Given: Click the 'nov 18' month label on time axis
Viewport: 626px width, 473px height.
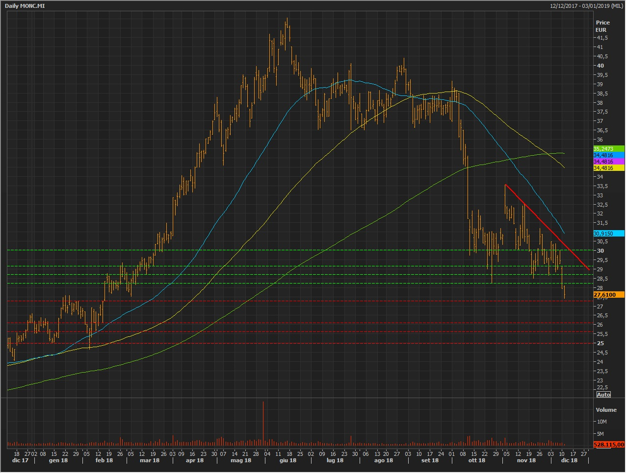Looking at the screenshot, I should pyautogui.click(x=526, y=460).
